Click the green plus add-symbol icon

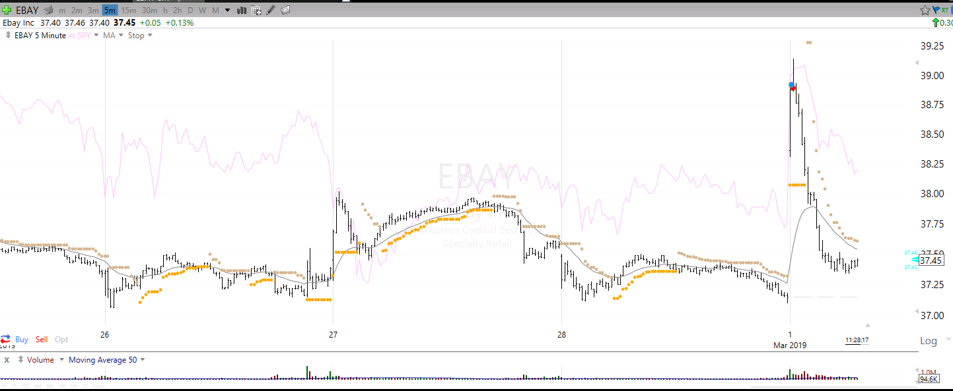click(7, 10)
